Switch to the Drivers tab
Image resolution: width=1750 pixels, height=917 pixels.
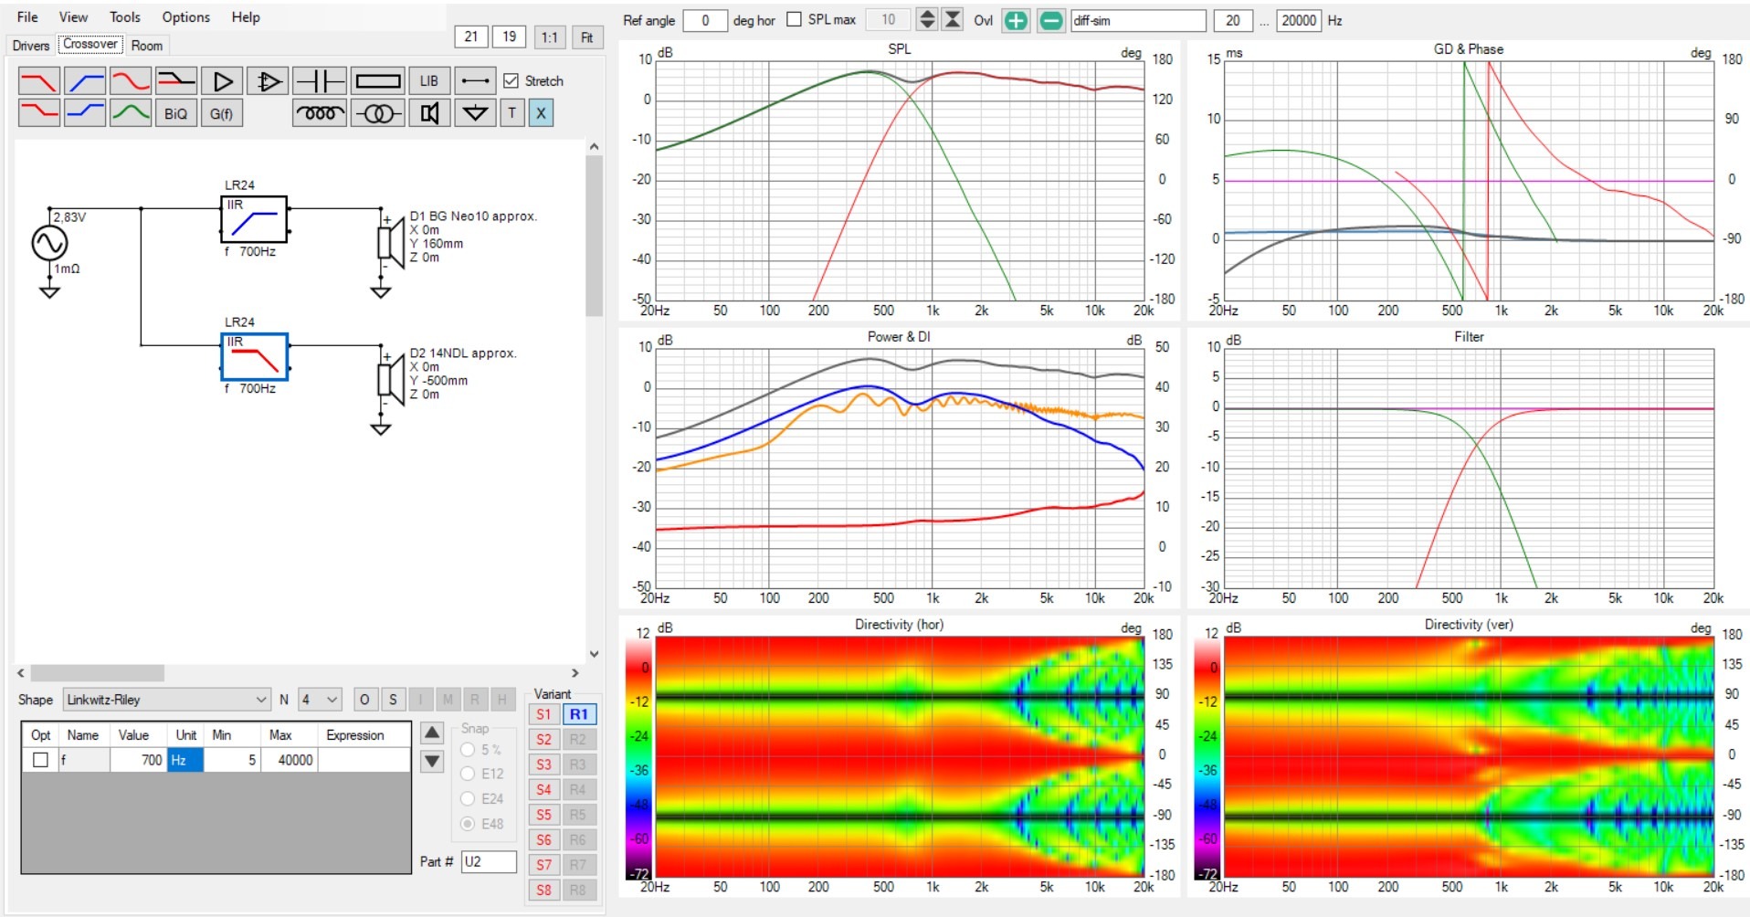pyautogui.click(x=31, y=45)
